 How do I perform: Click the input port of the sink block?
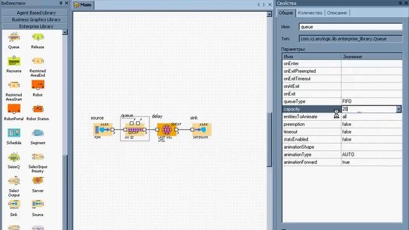point(192,130)
